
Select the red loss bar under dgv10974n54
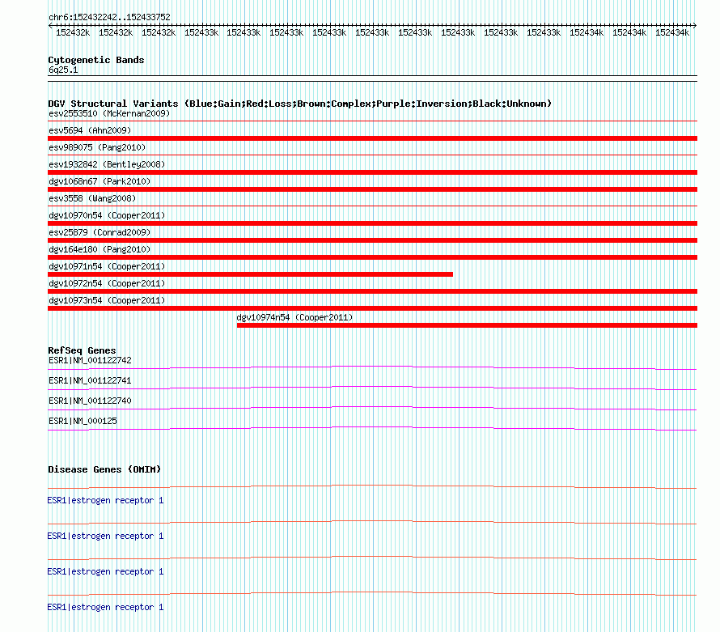(x=467, y=325)
